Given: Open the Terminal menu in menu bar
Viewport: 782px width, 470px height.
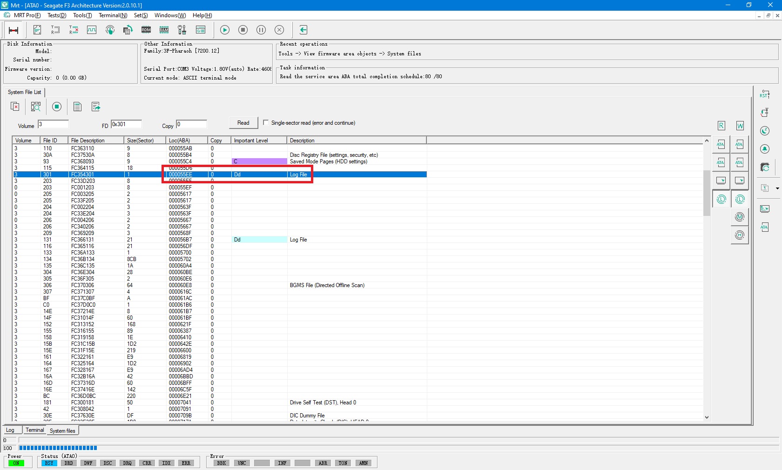Looking at the screenshot, I should point(113,15).
